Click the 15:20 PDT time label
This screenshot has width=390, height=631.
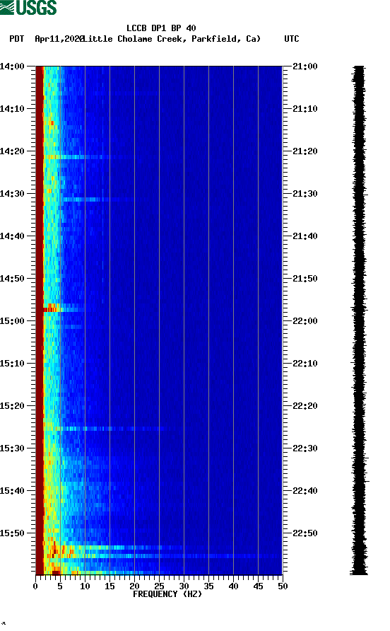click(13, 406)
